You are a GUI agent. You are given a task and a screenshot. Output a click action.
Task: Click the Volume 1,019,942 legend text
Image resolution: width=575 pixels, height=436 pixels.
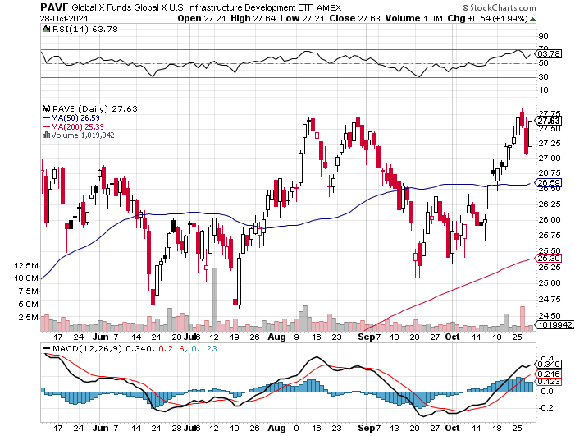click(83, 135)
